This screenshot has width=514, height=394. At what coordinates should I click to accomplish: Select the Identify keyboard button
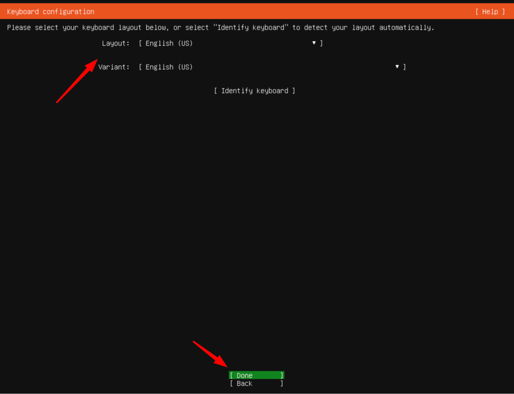click(255, 91)
